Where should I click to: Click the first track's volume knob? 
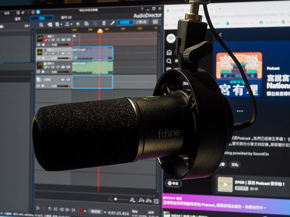(43, 45)
